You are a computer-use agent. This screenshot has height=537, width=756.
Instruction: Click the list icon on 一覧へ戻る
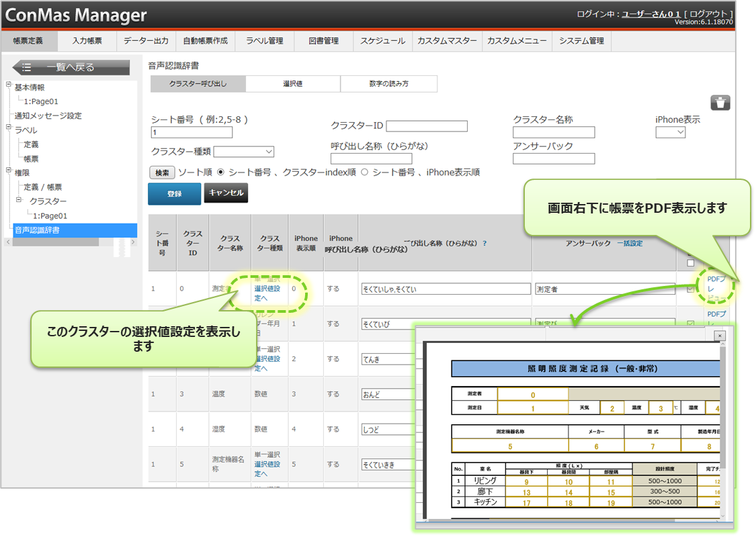pos(27,67)
